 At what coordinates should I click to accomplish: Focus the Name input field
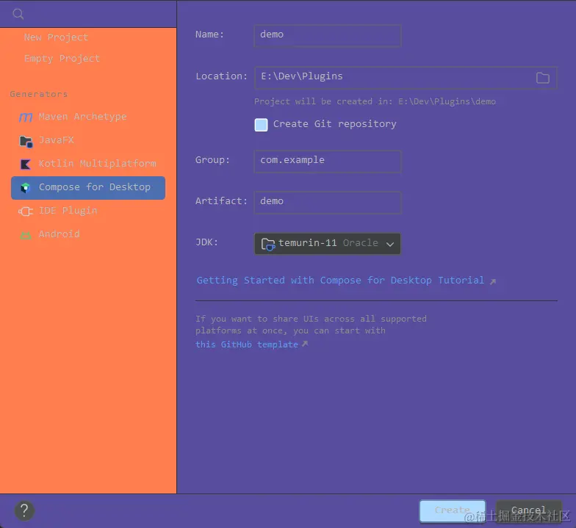click(x=328, y=35)
